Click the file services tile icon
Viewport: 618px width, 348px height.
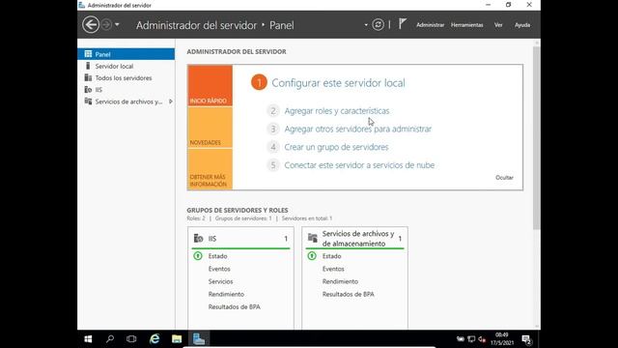[313, 238]
